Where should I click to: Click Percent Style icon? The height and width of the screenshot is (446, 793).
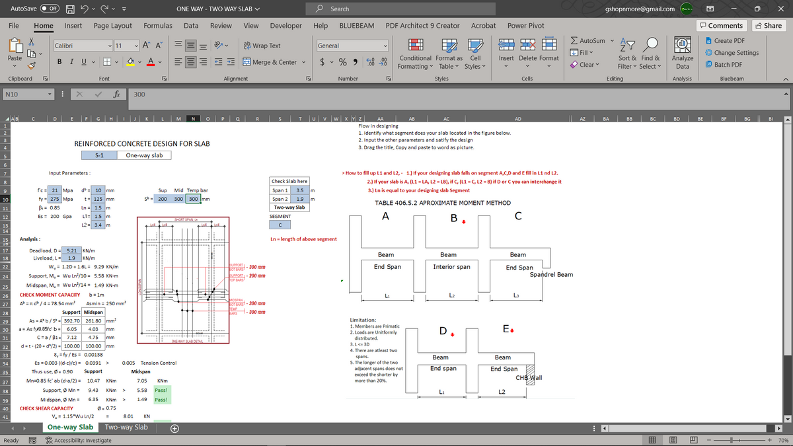(x=344, y=62)
